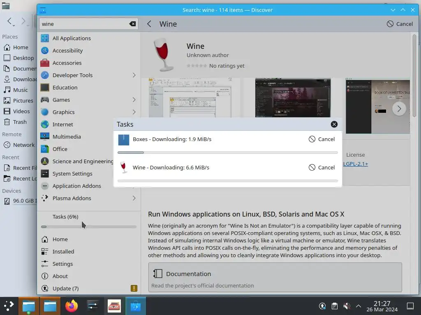Image resolution: width=421 pixels, height=315 pixels.
Task: Open System Settings from the taskbar
Action: [93, 306]
